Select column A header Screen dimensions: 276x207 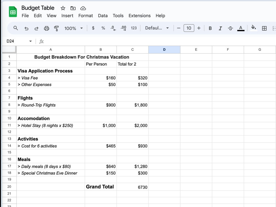click(51, 50)
